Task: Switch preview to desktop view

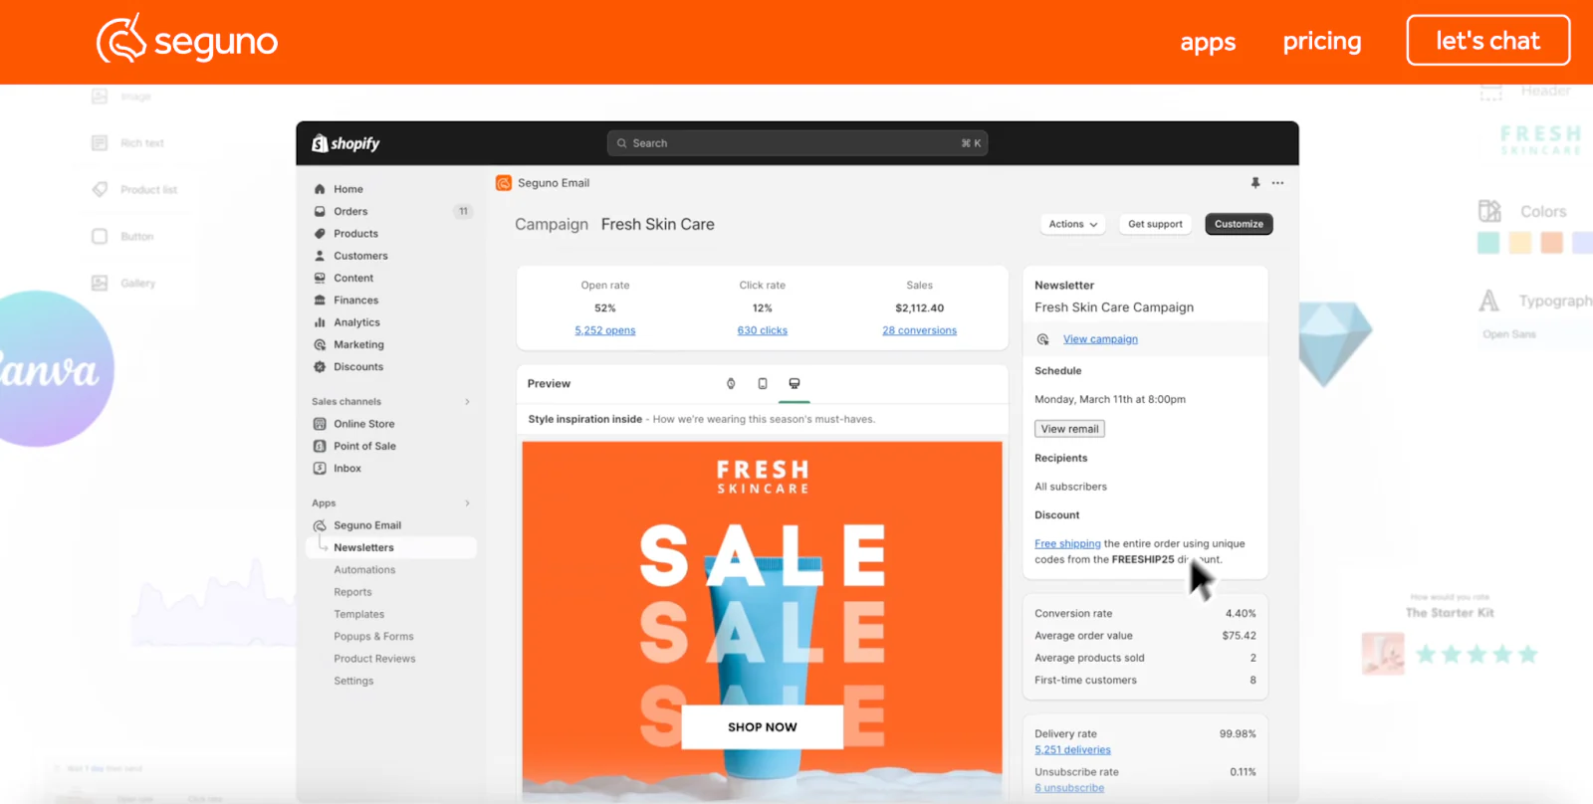Action: pyautogui.click(x=795, y=383)
